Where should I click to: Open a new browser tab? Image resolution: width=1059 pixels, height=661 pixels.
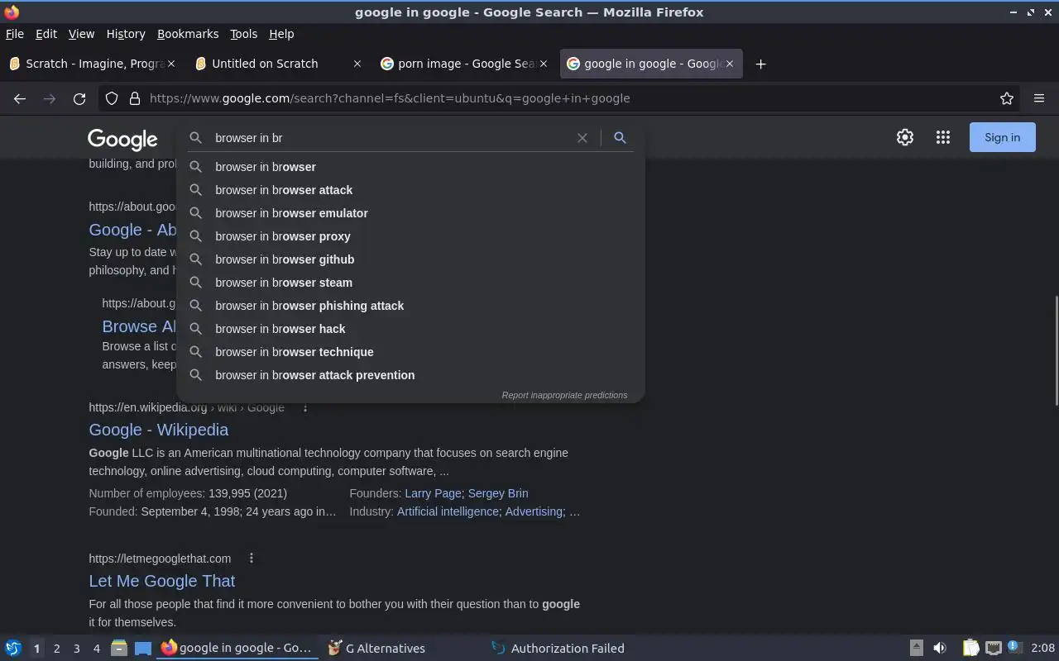(x=761, y=64)
